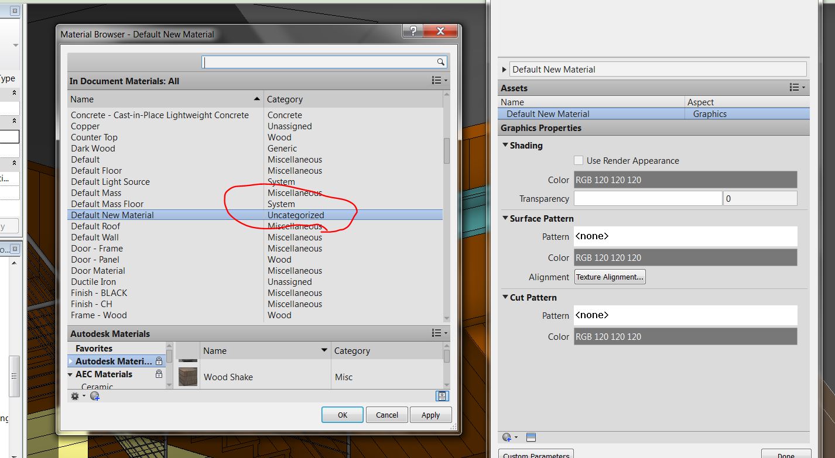
Task: Select Ceramic under AEC Materials
Action: click(97, 386)
